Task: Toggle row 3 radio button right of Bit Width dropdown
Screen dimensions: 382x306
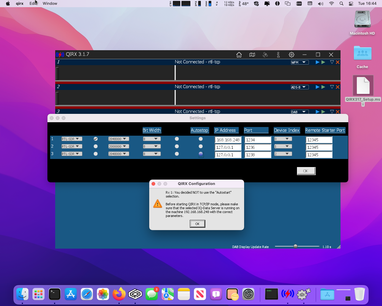Action: (x=177, y=154)
